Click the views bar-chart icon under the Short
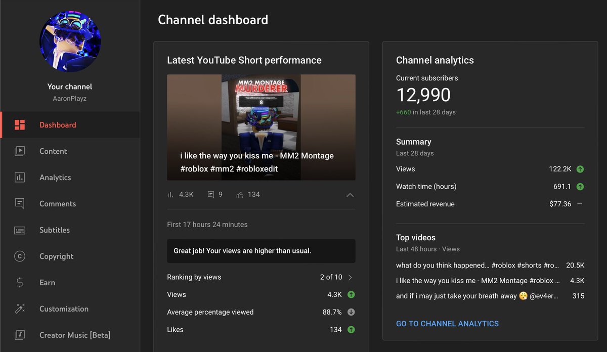The image size is (607, 352). pyautogui.click(x=170, y=194)
